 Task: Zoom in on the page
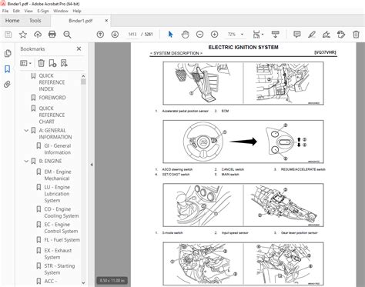click(x=214, y=35)
